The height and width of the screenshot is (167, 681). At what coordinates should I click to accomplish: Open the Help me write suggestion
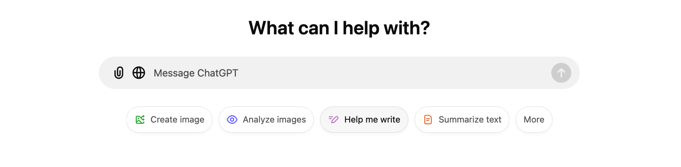click(x=364, y=120)
